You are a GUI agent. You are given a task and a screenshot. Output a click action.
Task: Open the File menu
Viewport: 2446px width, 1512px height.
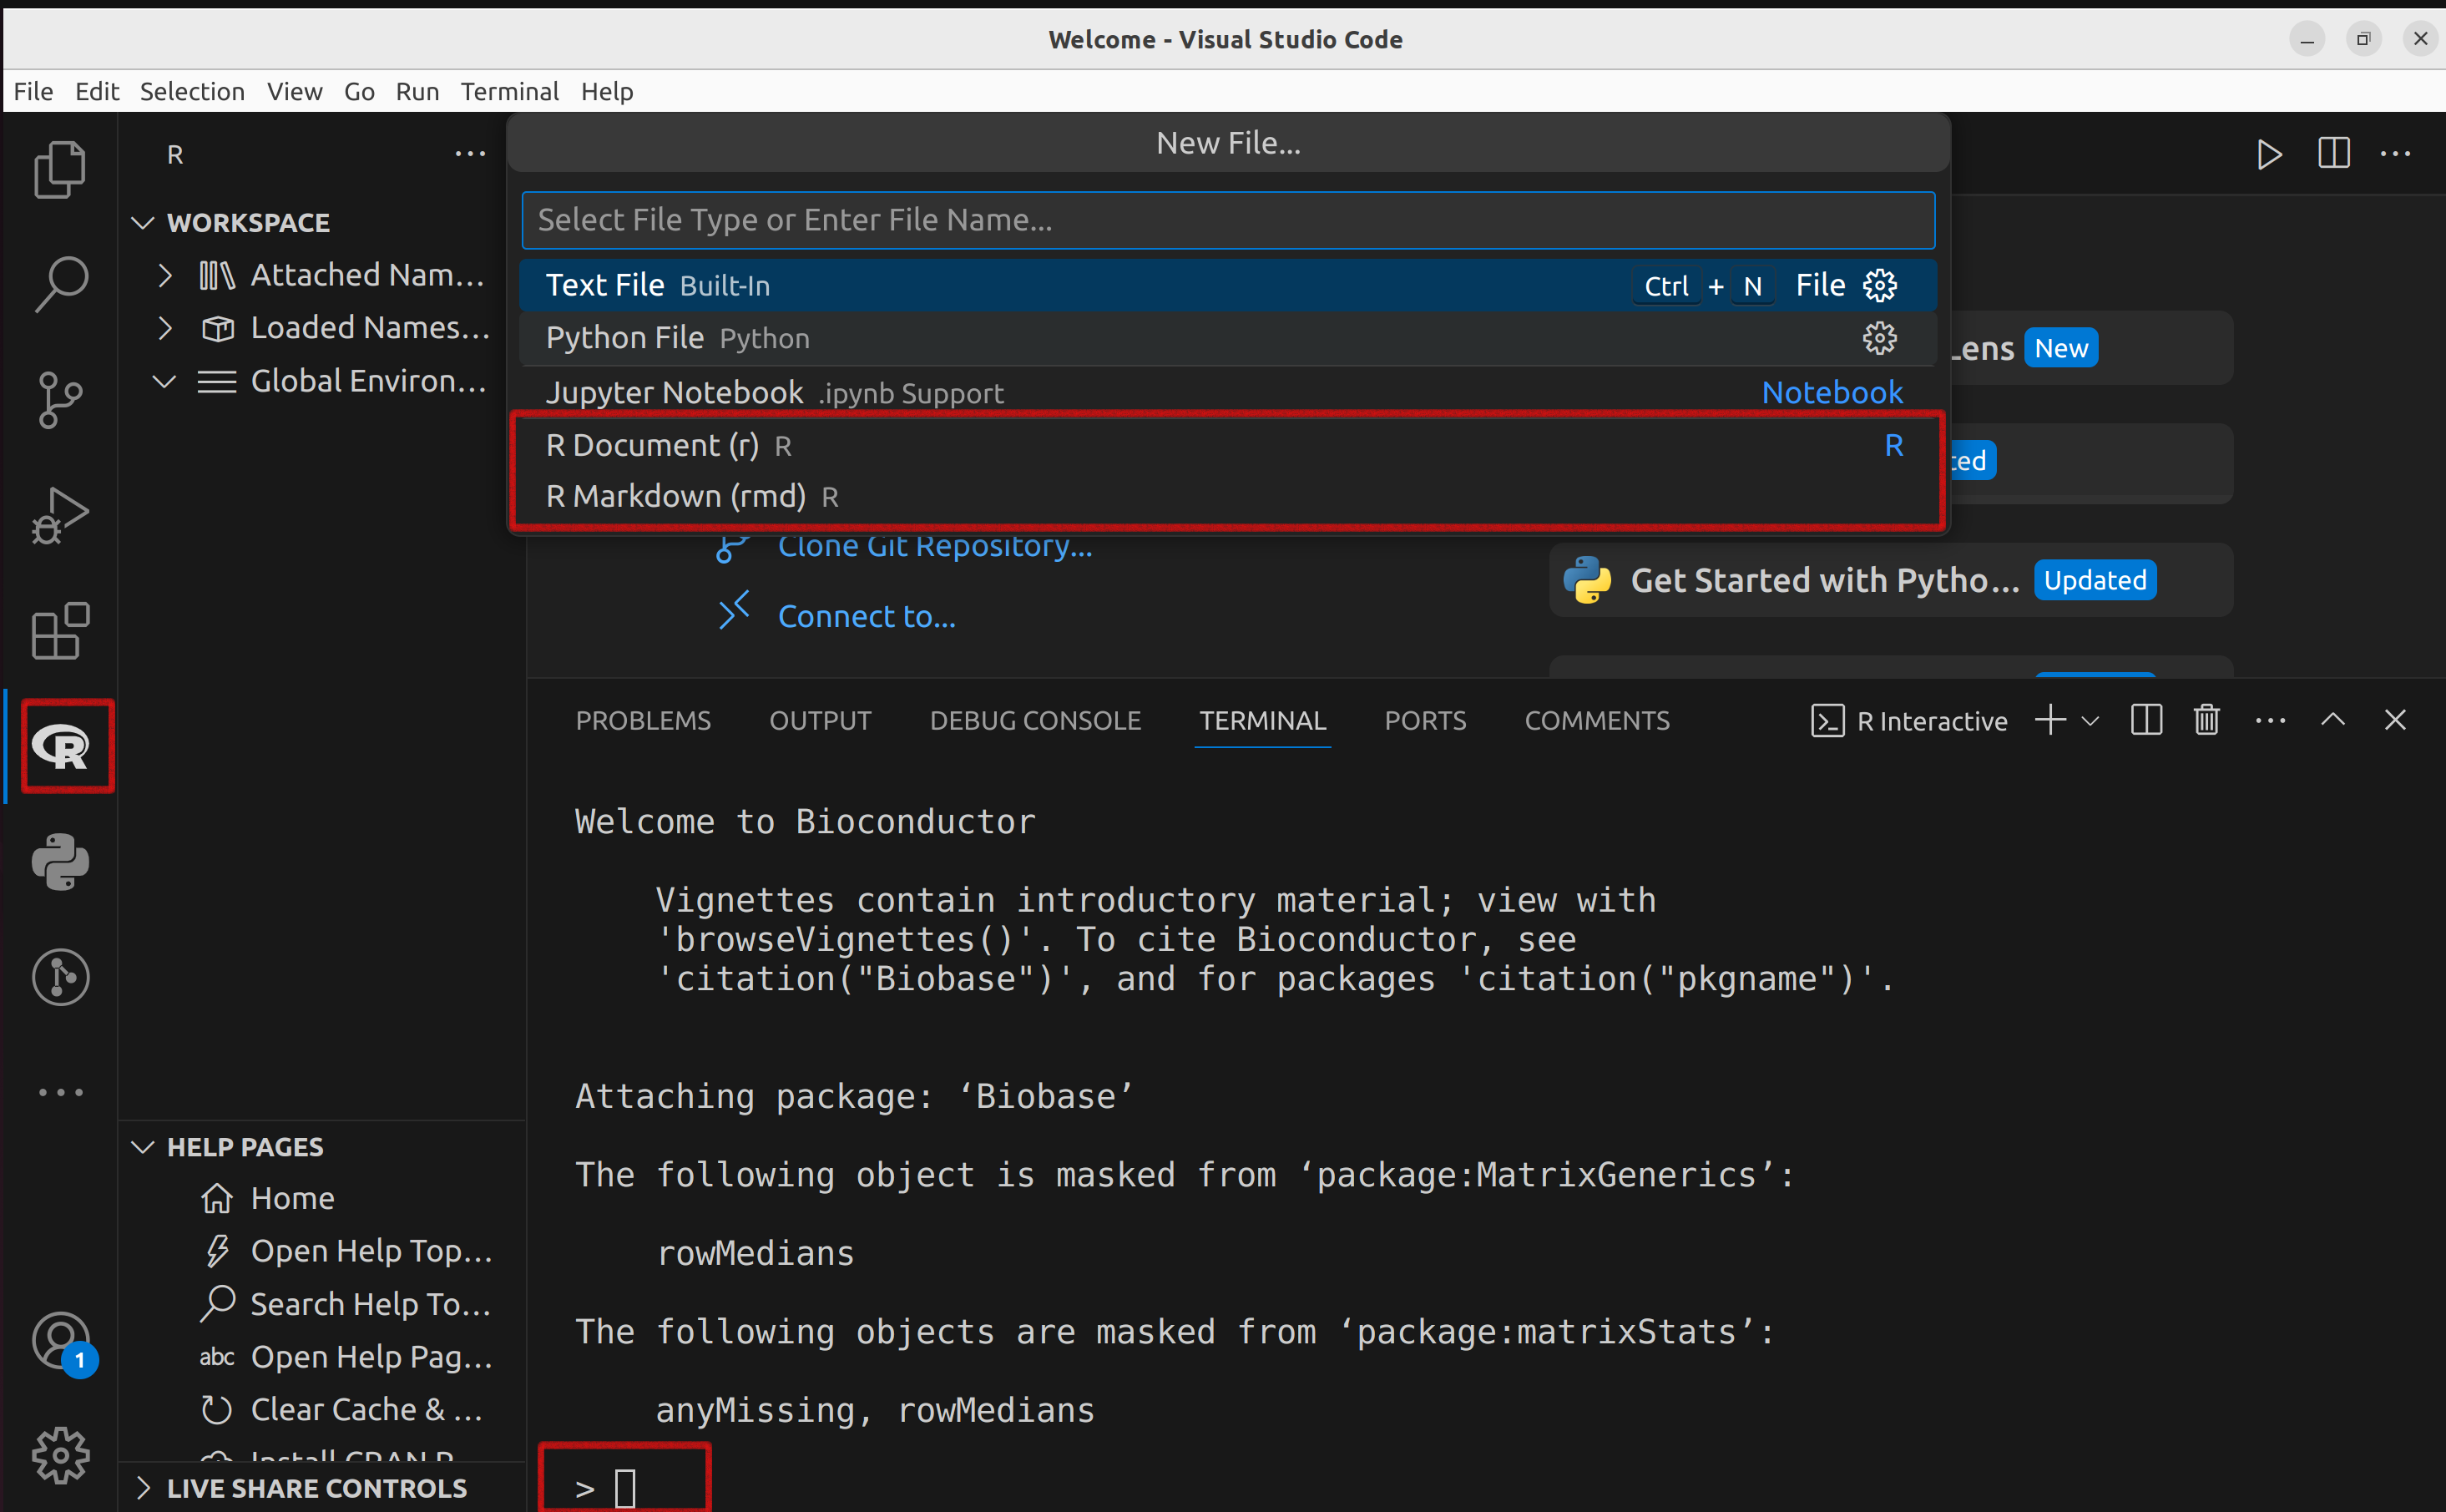tap(33, 91)
